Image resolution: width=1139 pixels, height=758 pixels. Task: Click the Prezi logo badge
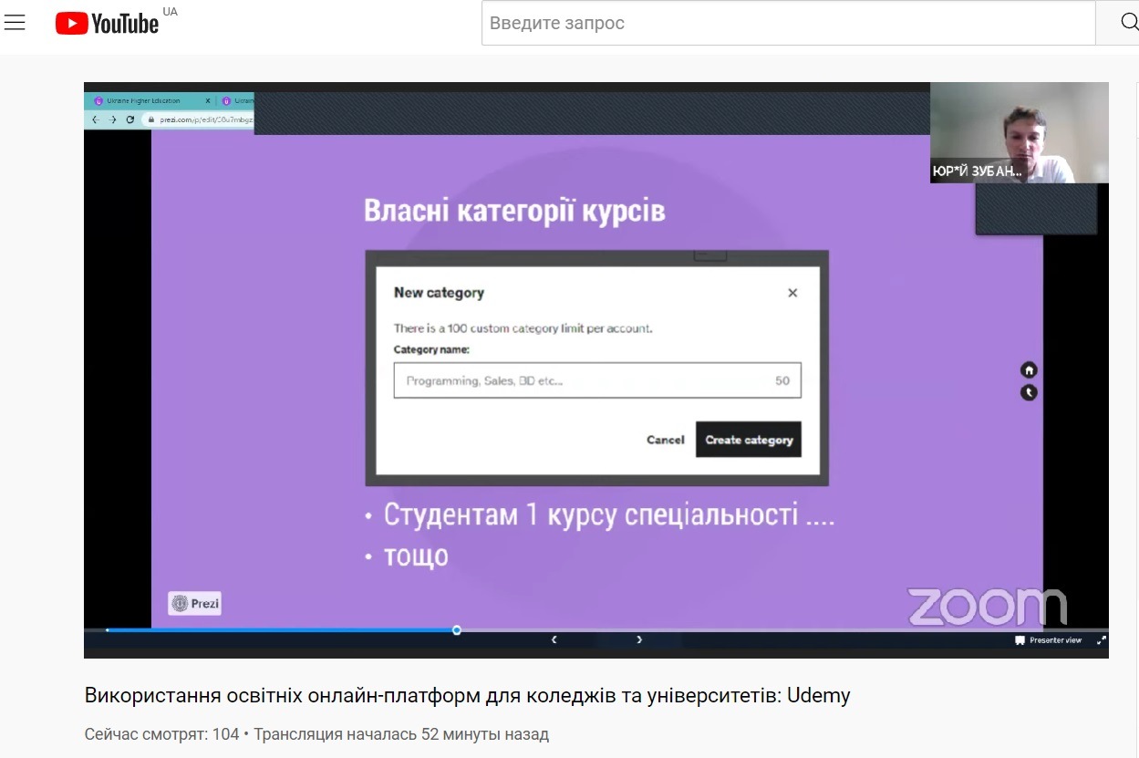(x=194, y=603)
